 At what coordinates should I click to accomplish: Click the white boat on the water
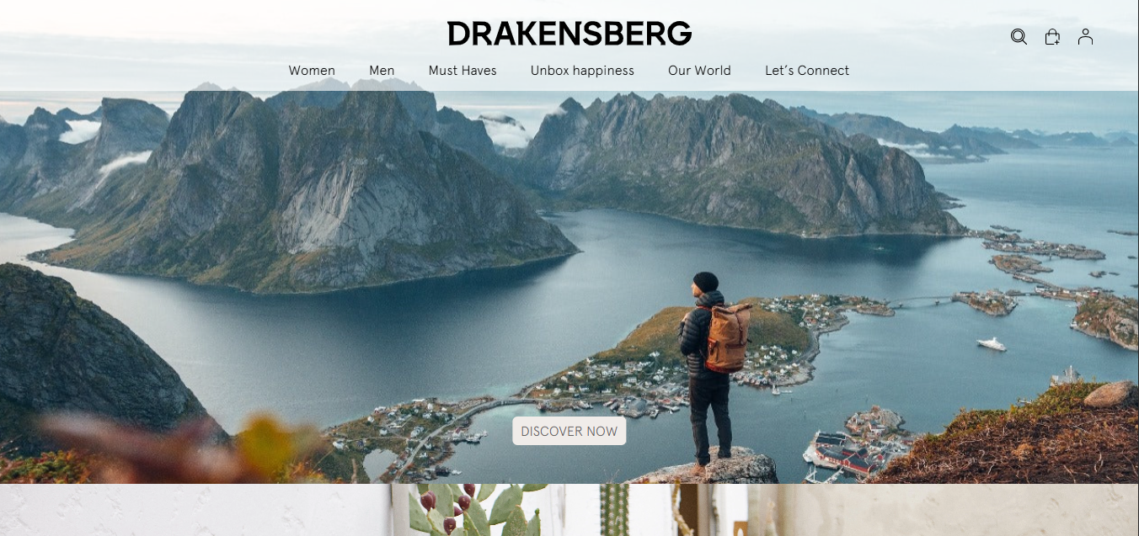pyautogui.click(x=992, y=344)
